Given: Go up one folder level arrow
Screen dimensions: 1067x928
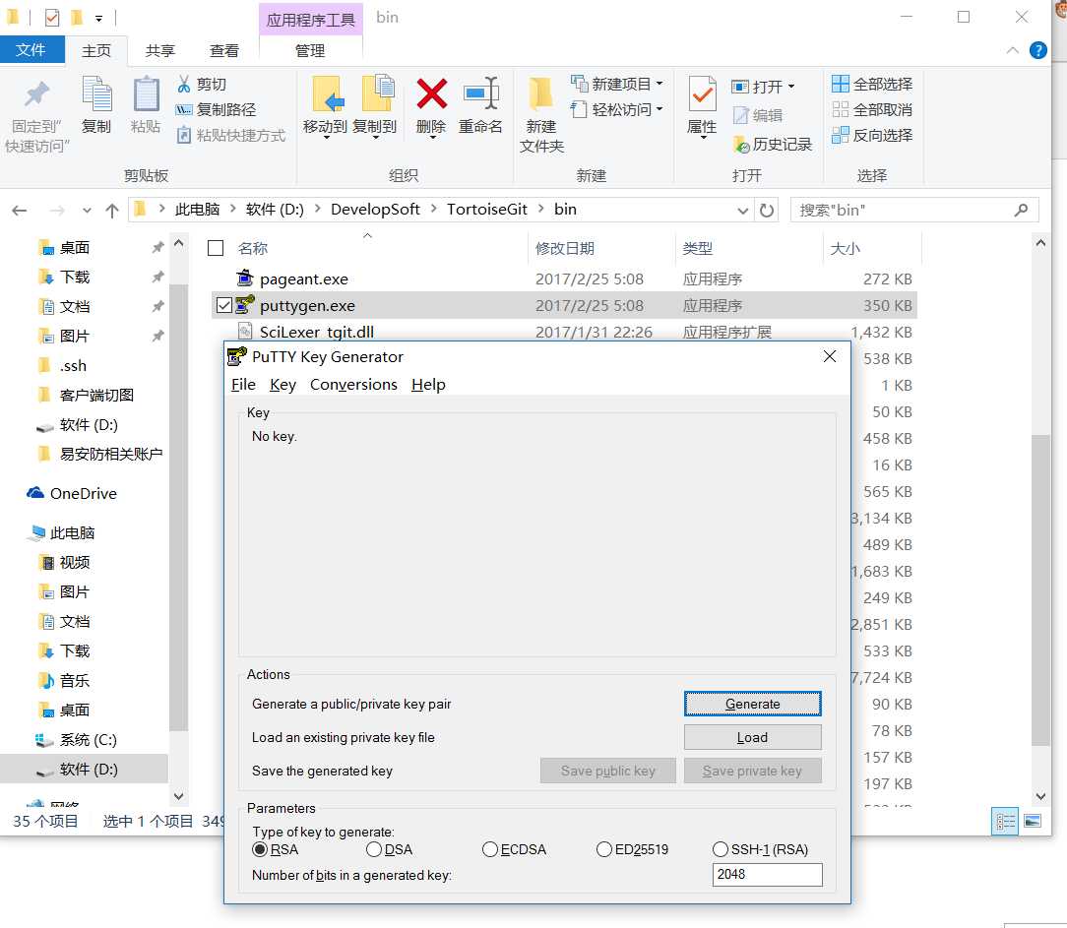Looking at the screenshot, I should pyautogui.click(x=112, y=211).
